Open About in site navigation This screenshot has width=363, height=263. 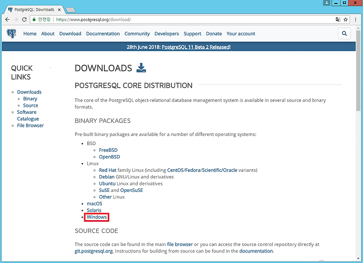[x=48, y=34]
